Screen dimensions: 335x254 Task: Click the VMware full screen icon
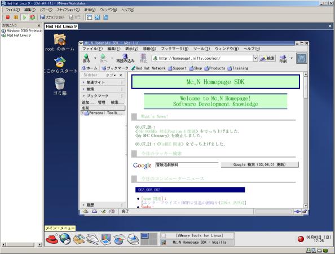[98, 17]
